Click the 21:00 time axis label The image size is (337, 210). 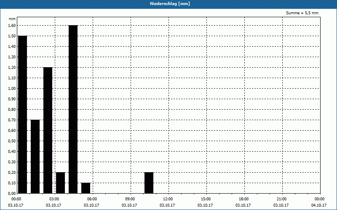pos(281,199)
